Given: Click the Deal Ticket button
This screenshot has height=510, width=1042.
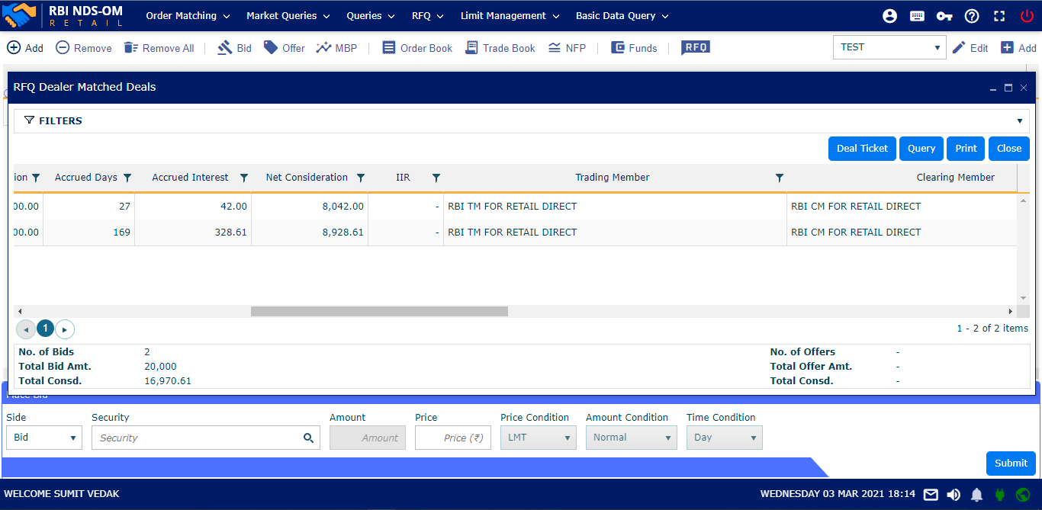Looking at the screenshot, I should click(x=862, y=149).
